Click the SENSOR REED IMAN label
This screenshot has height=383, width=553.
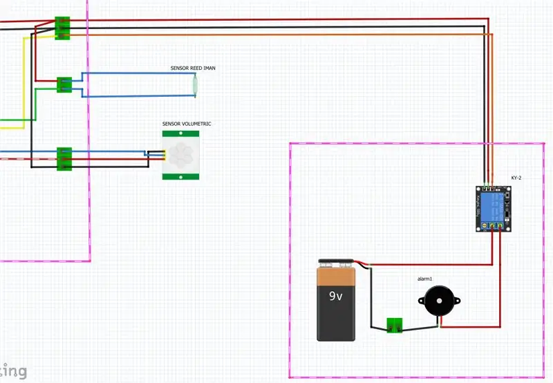[193, 68]
